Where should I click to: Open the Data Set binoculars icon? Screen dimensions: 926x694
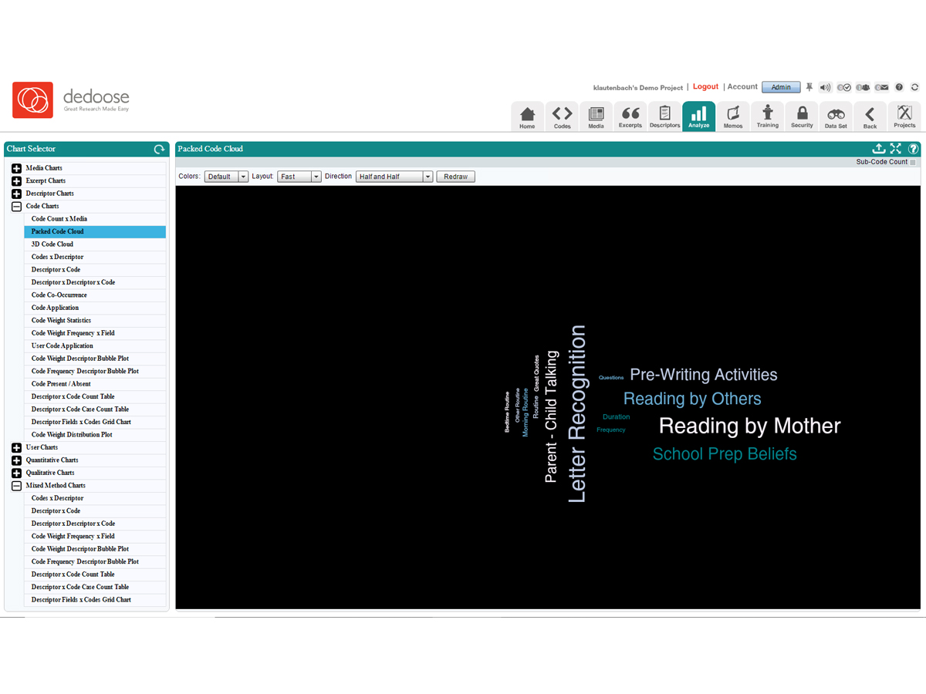[836, 116]
